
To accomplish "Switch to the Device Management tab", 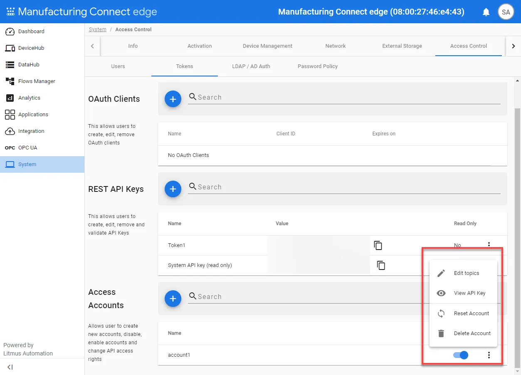I will tap(268, 46).
